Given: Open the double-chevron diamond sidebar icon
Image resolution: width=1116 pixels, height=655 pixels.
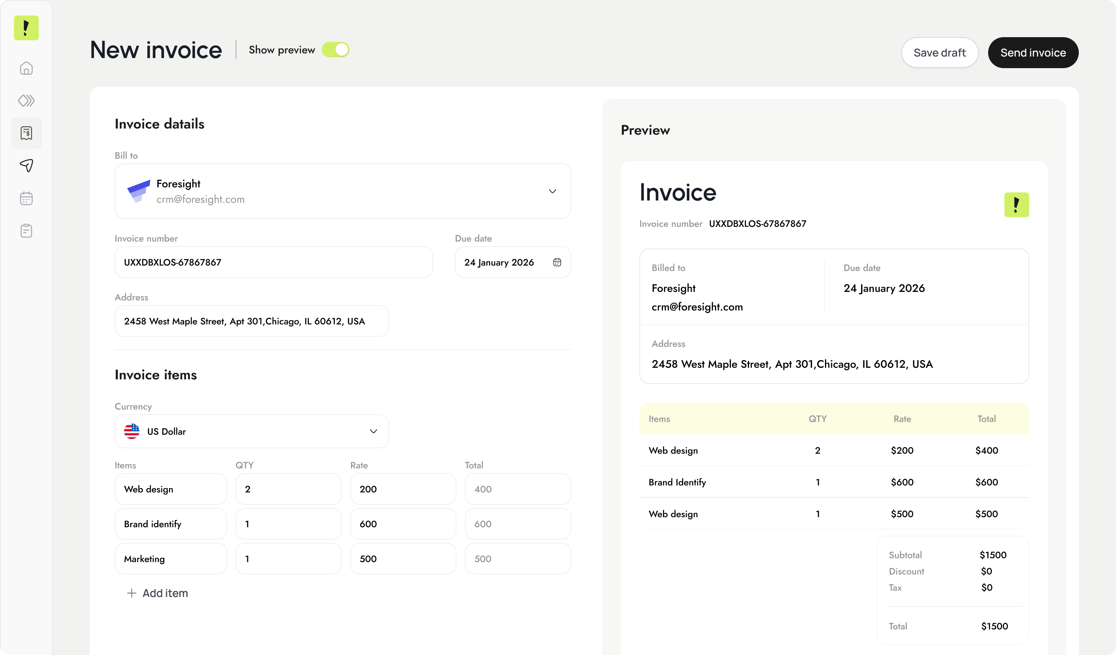Looking at the screenshot, I should click(26, 101).
